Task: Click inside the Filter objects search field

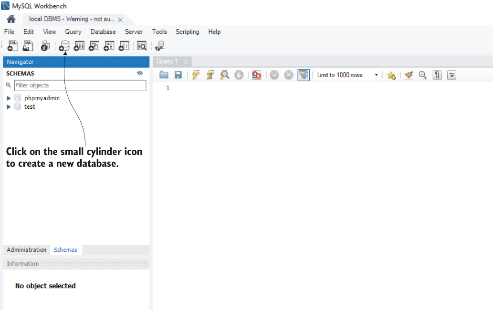Action: (80, 85)
